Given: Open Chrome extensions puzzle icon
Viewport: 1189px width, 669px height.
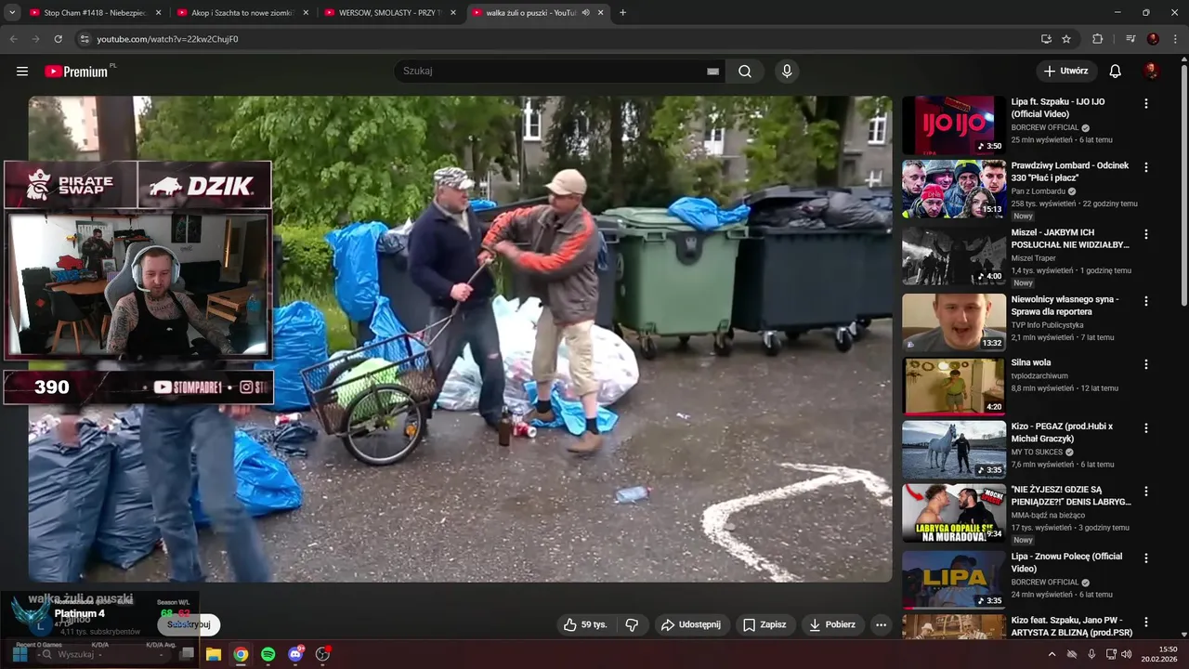Looking at the screenshot, I should [x=1097, y=39].
